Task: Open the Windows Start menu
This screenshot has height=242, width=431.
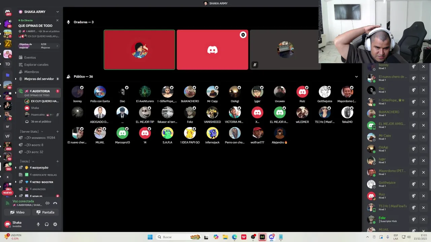Action: point(150,237)
